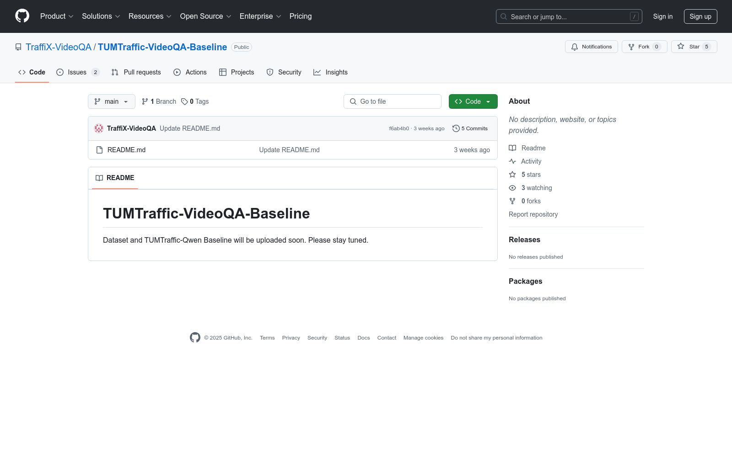Open the Pull requests tab
Screen dimensions: 732x457
136,72
